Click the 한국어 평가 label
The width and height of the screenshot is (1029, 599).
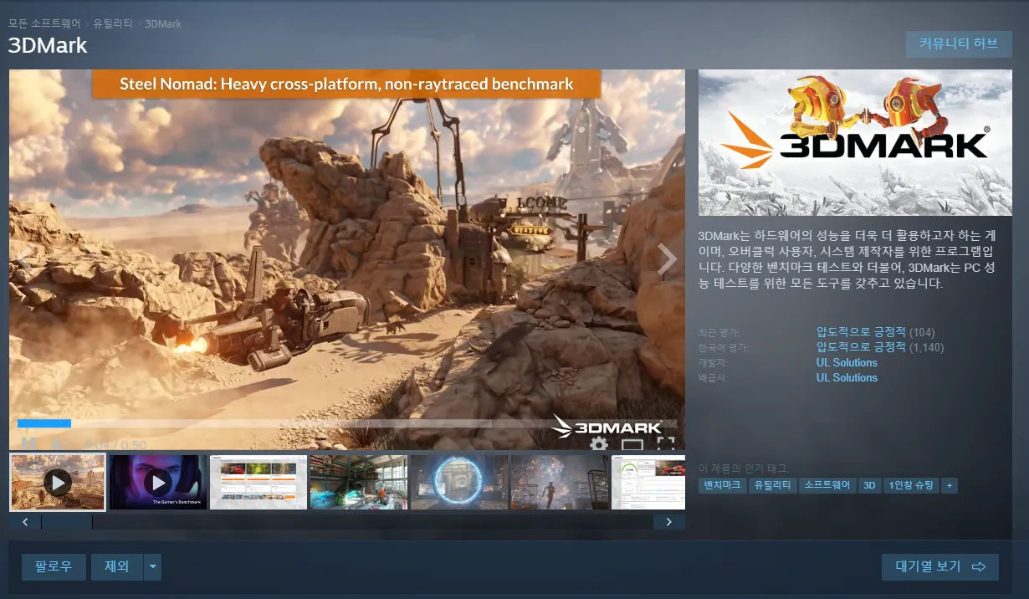[x=723, y=347]
